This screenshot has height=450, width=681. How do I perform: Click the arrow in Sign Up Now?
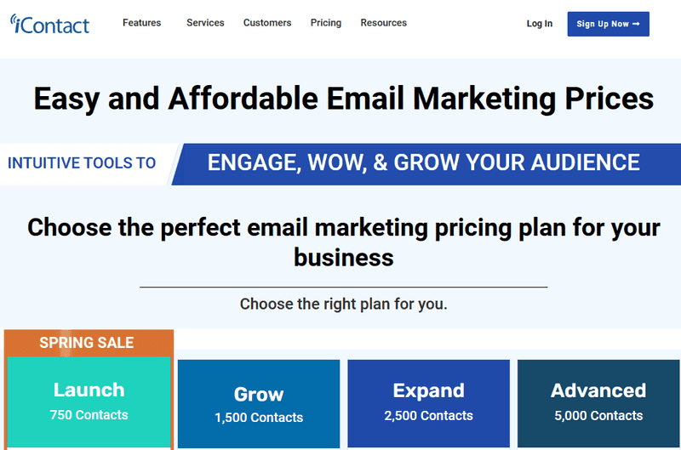636,24
